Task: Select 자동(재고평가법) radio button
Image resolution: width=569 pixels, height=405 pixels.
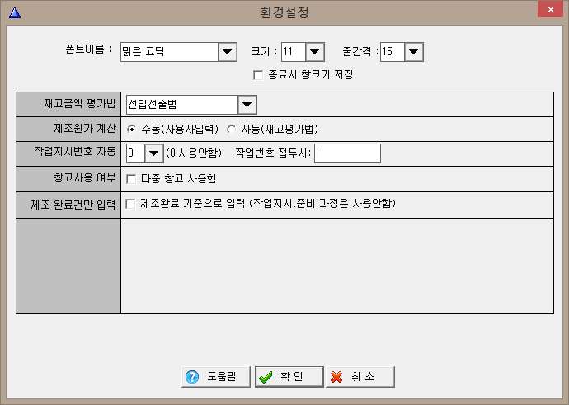Action: tap(231, 130)
